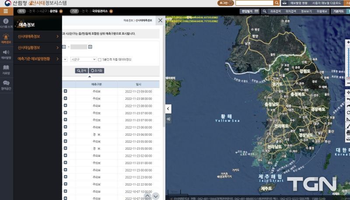Click the 로그인 button

pyautogui.click(x=226, y=3)
